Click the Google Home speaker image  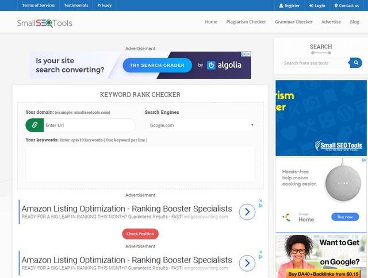pos(343,182)
